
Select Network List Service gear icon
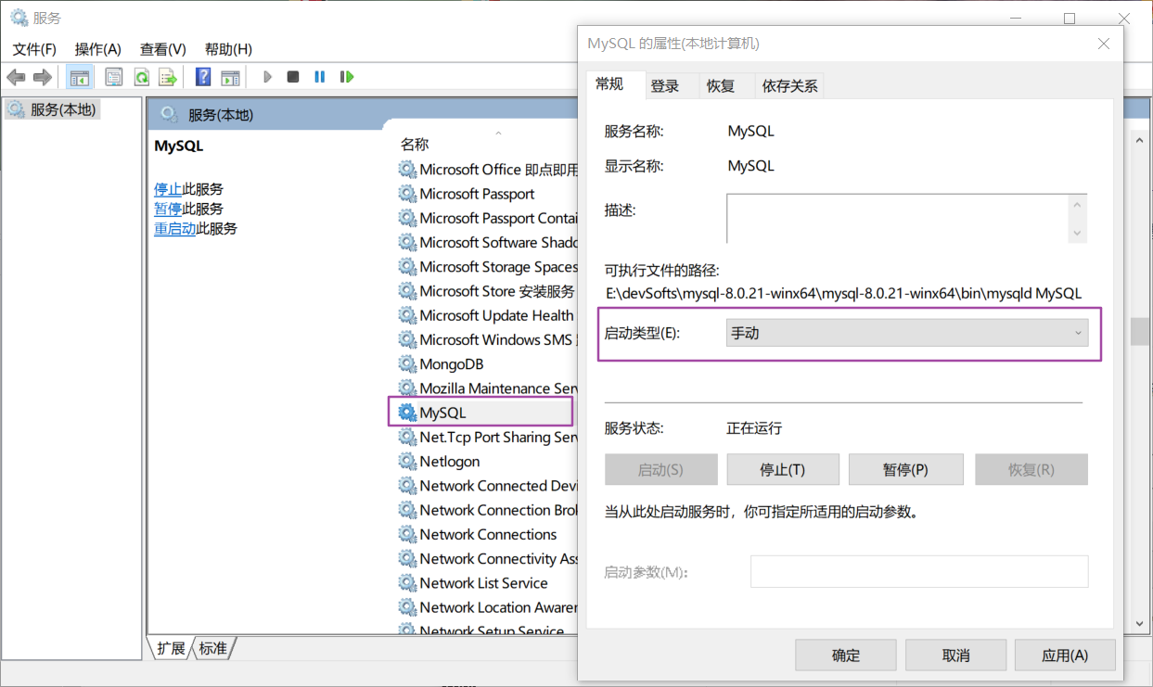407,583
